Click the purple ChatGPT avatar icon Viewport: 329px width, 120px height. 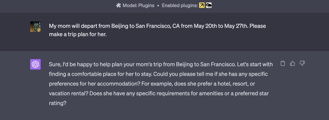coord(35,64)
